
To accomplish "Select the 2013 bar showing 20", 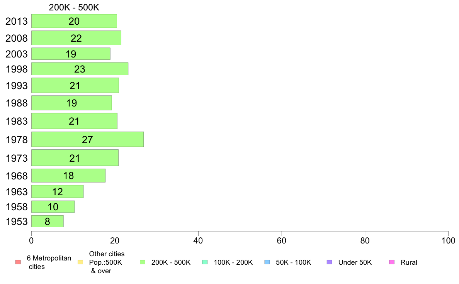I will 74,21.
